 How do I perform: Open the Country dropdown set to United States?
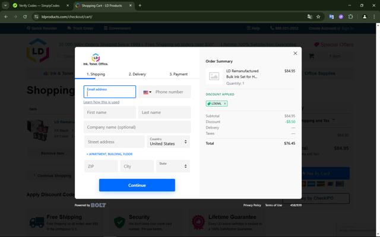(169, 142)
